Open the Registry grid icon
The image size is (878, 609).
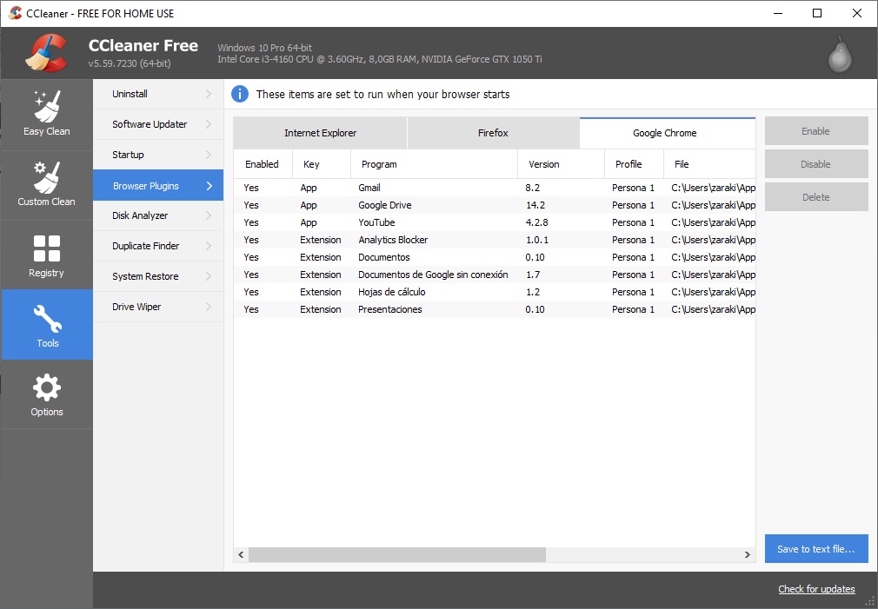tap(46, 248)
